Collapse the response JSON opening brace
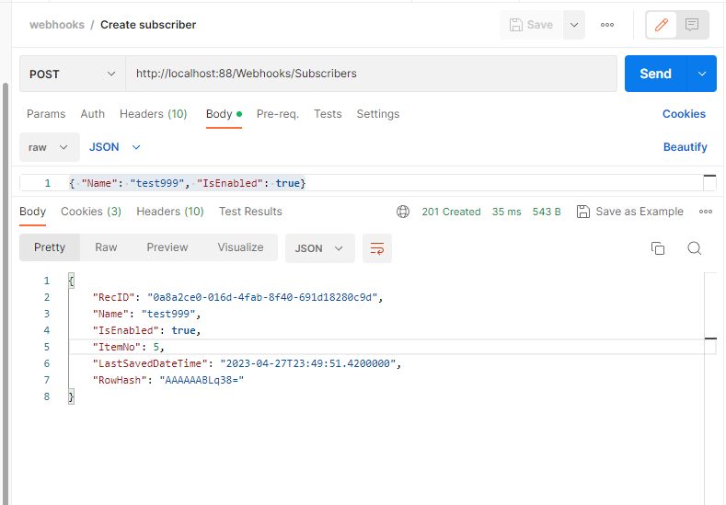The width and height of the screenshot is (726, 505). 71,281
